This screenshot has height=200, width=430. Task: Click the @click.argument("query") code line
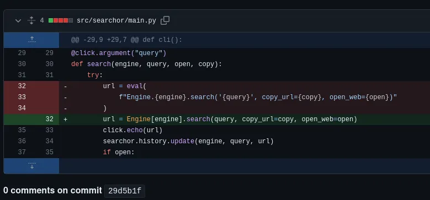click(119, 53)
